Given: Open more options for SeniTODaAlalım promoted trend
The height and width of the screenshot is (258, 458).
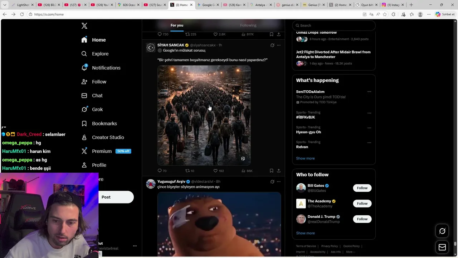Looking at the screenshot, I should [369, 92].
